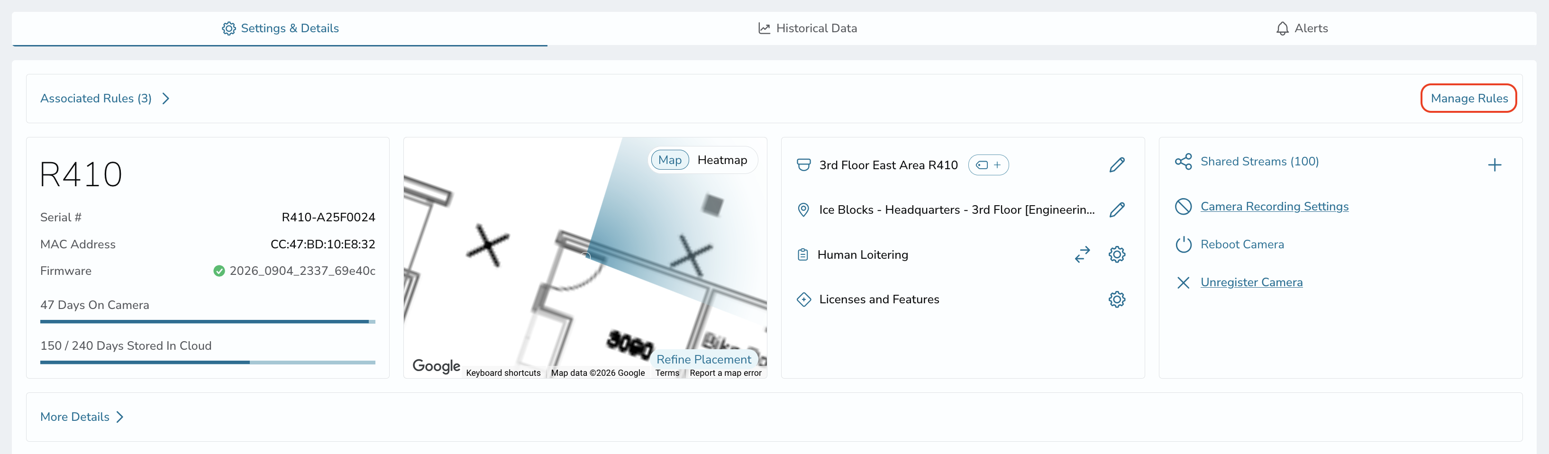Screen dimensions: 1549x454
Task: Click the camera dome icon beside 3rd Floor East
Action: 803,165
